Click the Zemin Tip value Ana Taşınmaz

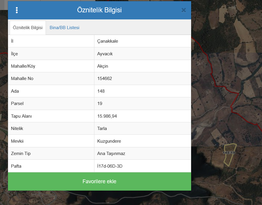pyautogui.click(x=111, y=154)
